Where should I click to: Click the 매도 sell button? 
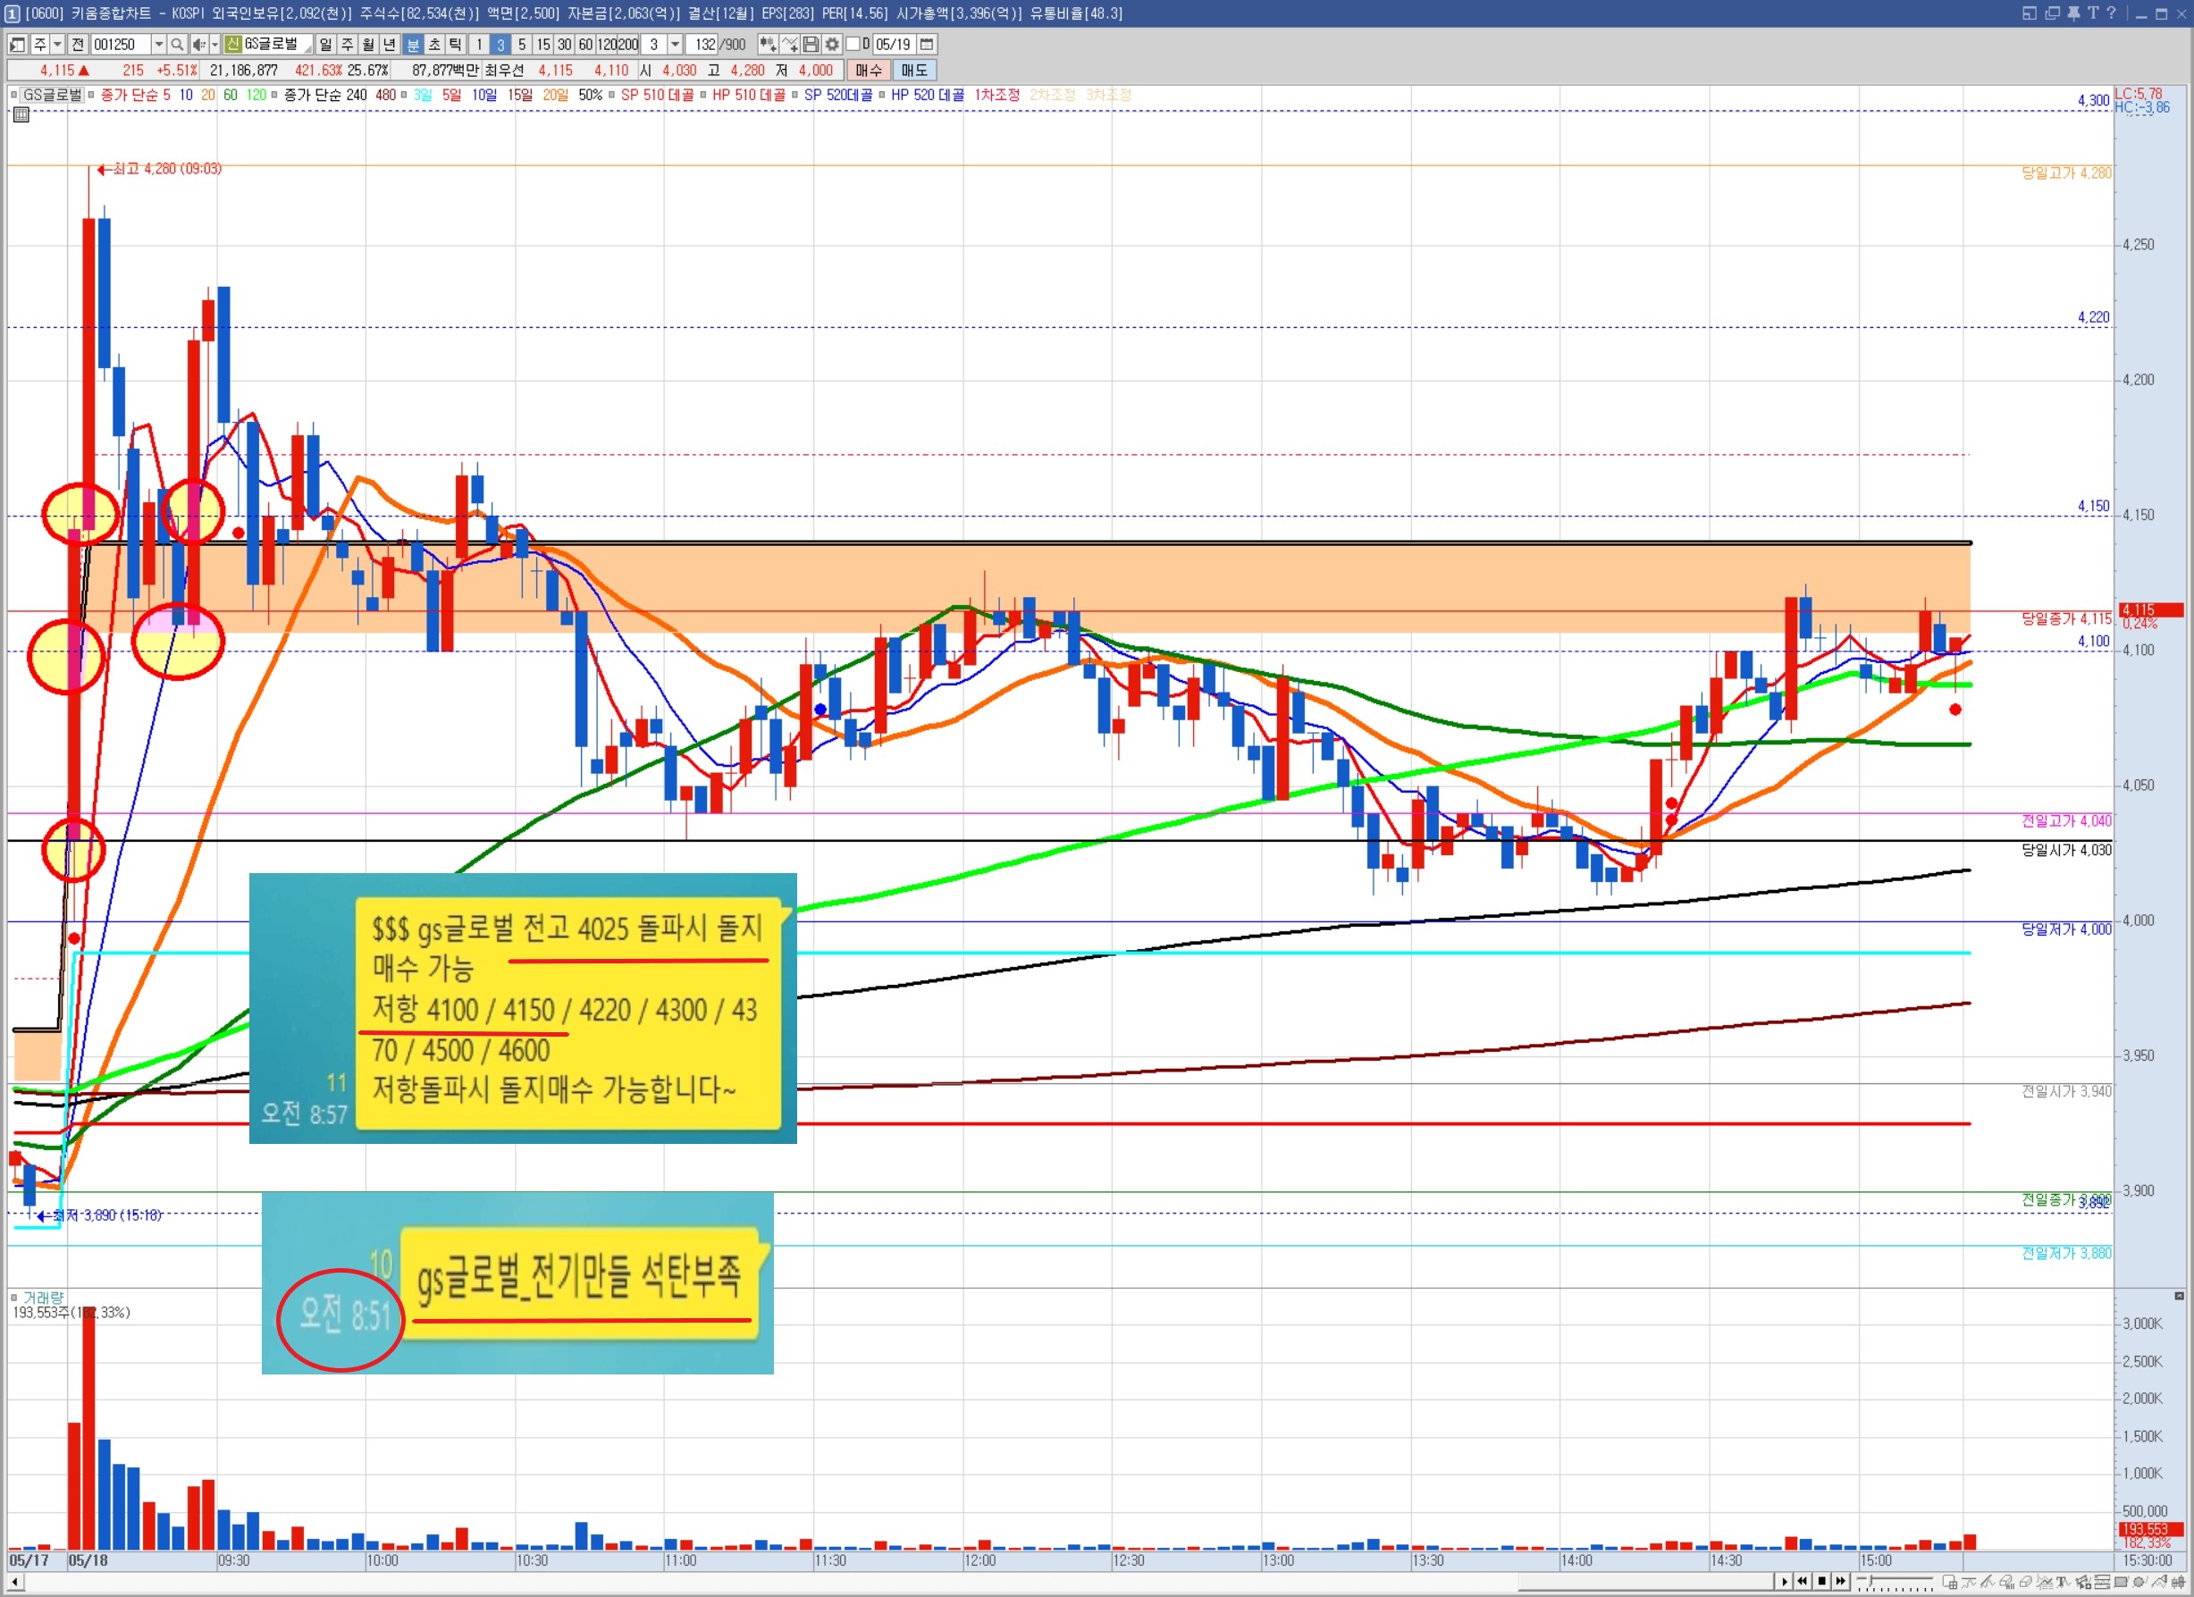tap(913, 70)
